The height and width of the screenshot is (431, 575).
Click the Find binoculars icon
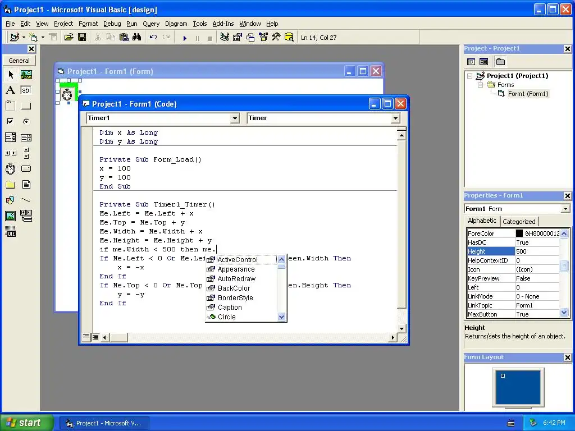coord(137,38)
